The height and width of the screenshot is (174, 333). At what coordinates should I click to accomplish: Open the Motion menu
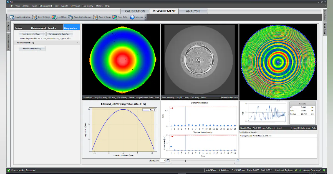[99, 6]
